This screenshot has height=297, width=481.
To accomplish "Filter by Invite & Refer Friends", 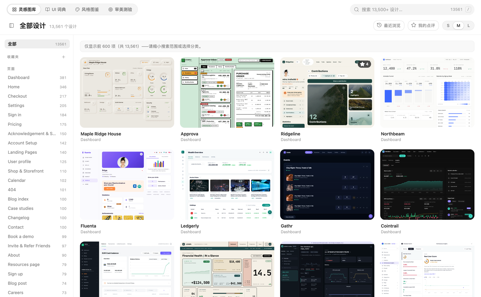I will tap(37, 246).
